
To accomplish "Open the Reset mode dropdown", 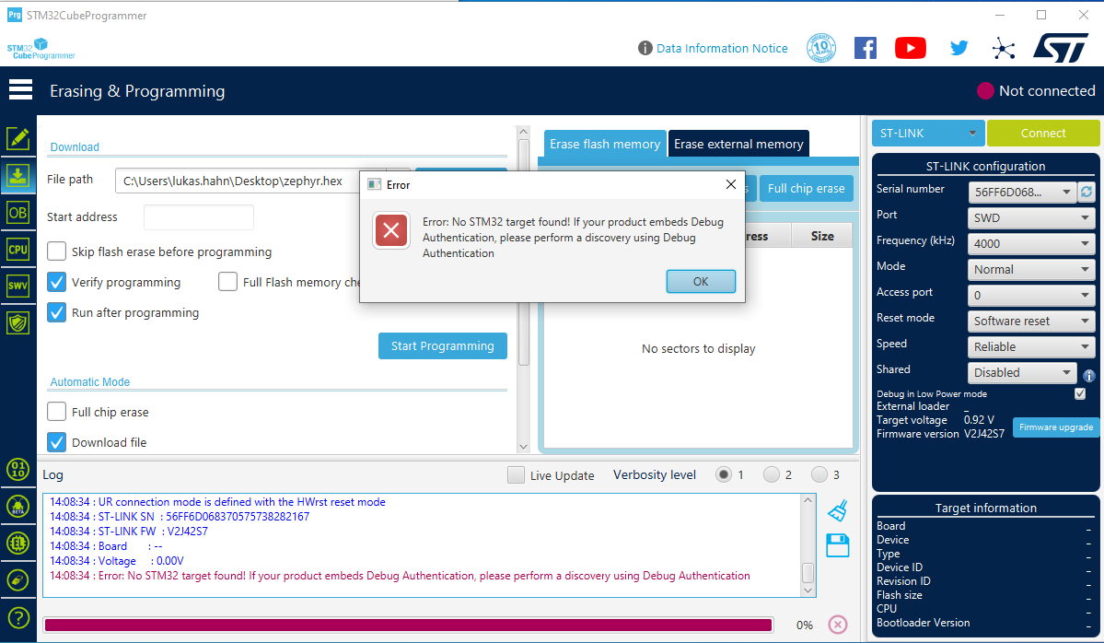I will point(1031,321).
